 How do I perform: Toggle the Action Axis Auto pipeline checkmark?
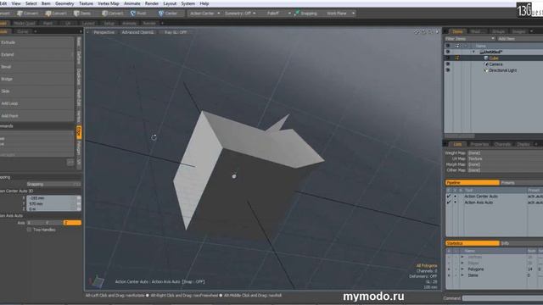(x=449, y=202)
